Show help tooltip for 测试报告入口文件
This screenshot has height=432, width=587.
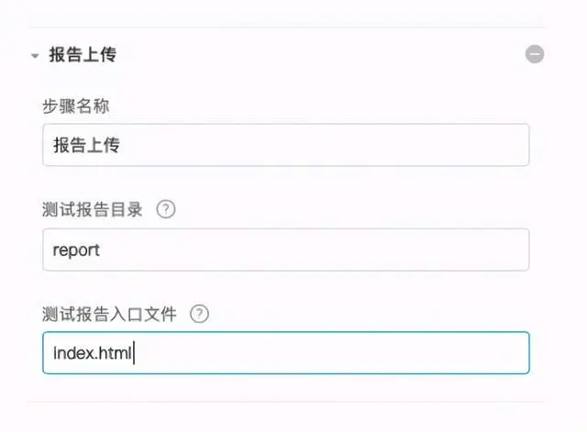coord(199,314)
